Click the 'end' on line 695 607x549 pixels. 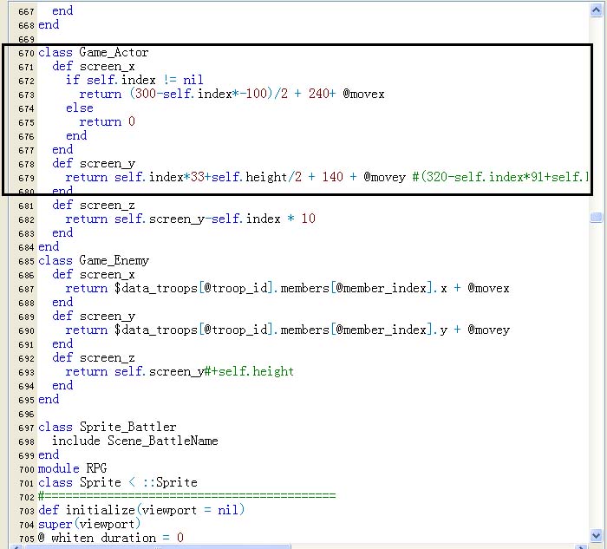(x=49, y=399)
